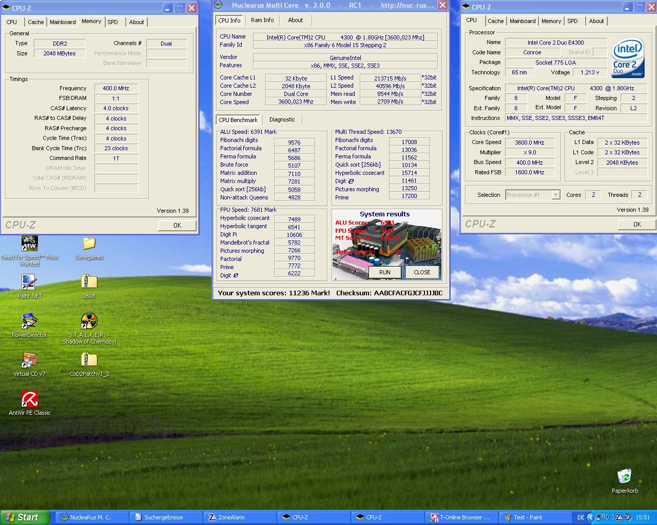
Task: Switch to CPU tab in left CPU-Z
Action: point(11,22)
